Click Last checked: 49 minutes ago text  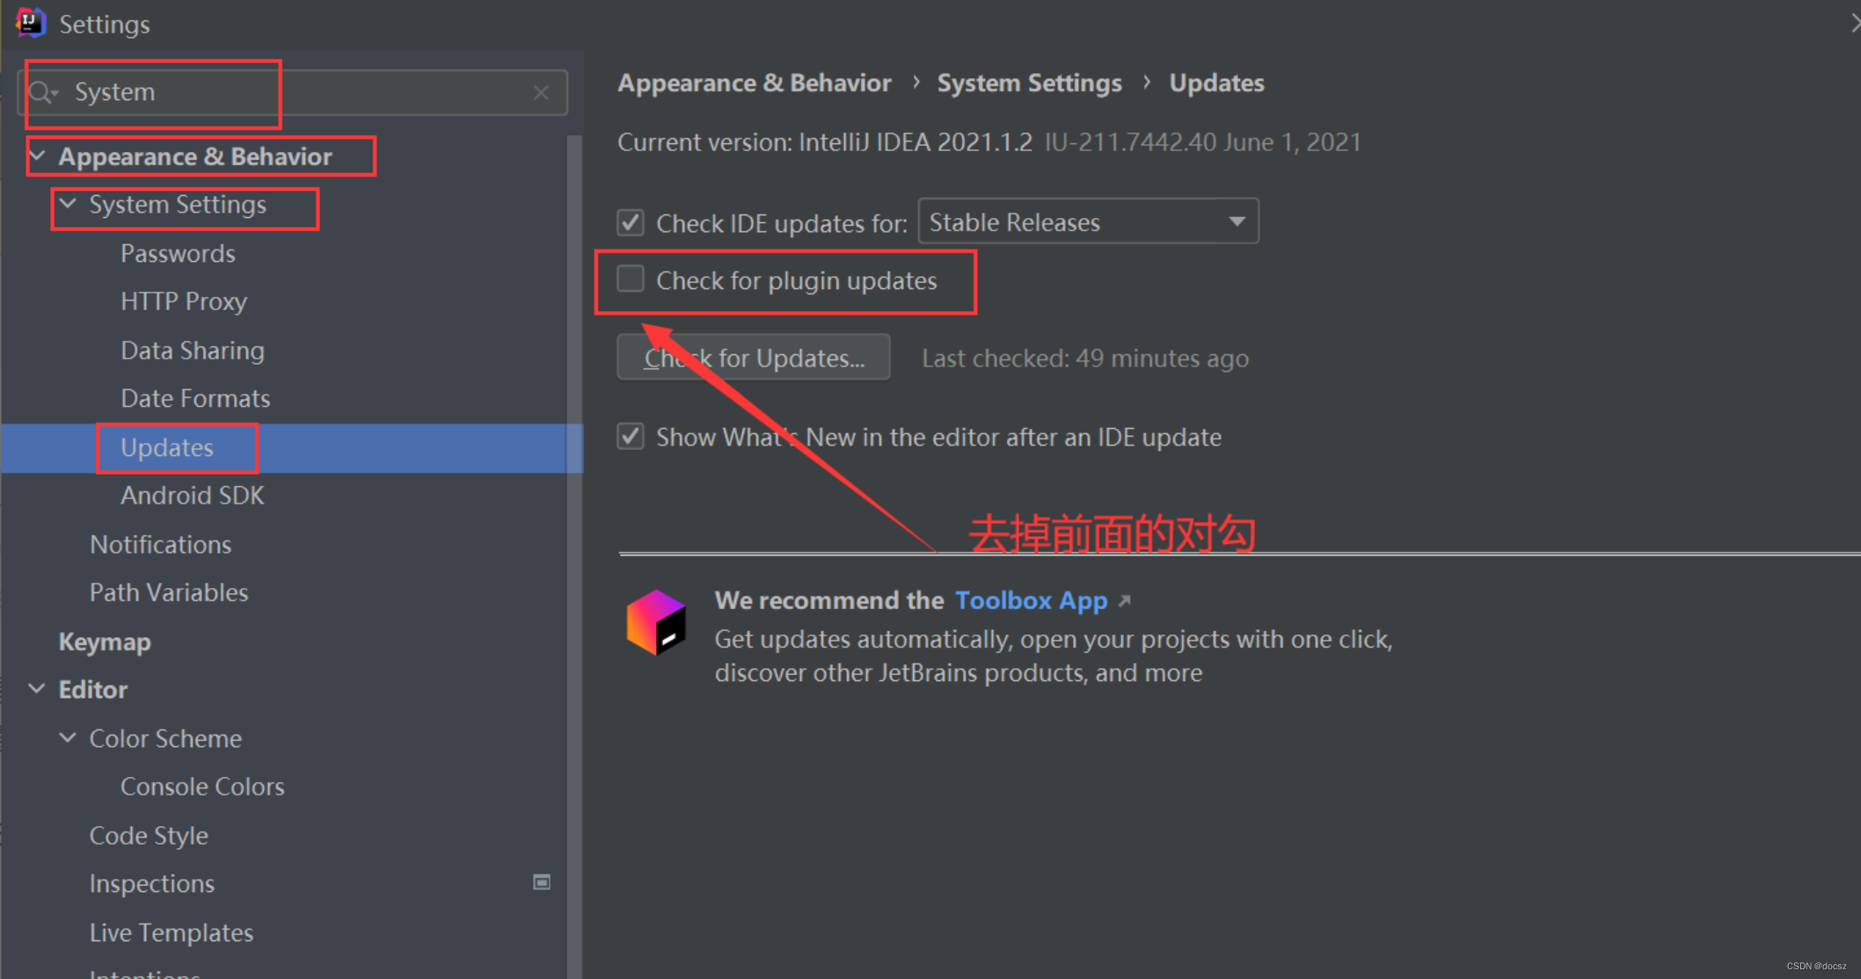1085,359
